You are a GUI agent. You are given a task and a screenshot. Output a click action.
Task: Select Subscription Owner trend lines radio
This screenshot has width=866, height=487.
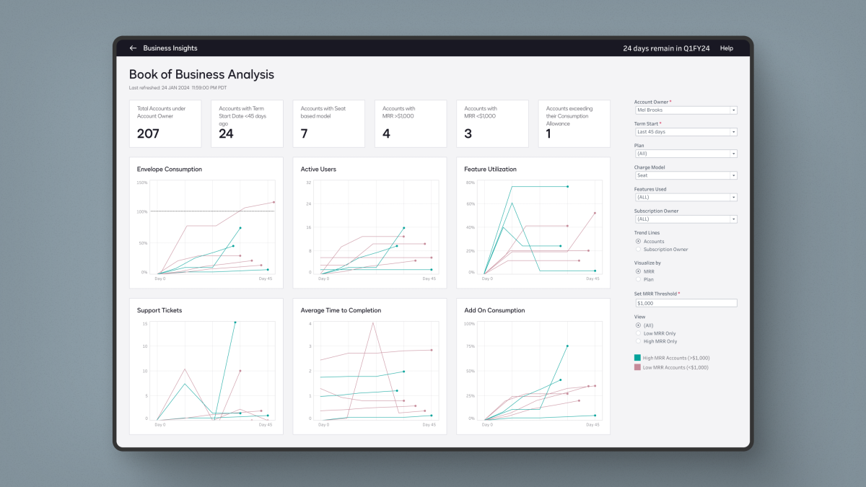point(638,250)
